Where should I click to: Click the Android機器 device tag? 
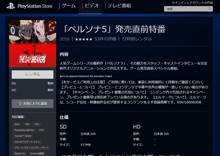(x=37, y=154)
